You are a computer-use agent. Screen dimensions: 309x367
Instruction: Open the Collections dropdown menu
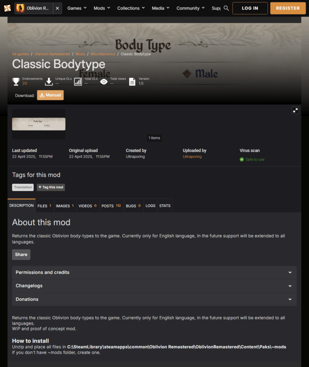(x=131, y=8)
